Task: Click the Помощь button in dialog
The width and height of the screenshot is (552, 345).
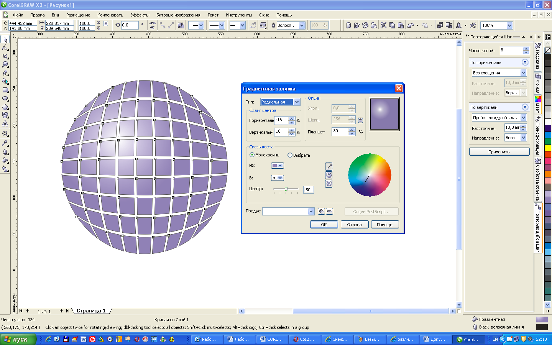Action: pyautogui.click(x=384, y=225)
